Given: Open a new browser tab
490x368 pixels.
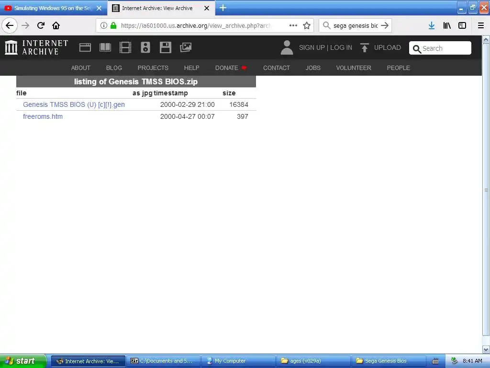Looking at the screenshot, I should (223, 8).
